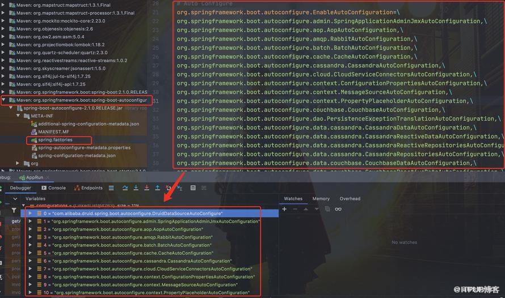Screen dimensions: 505x298
Task: Expand variable 0 DruidDataSourceAutoConfigure
Action: [x=30, y=213]
